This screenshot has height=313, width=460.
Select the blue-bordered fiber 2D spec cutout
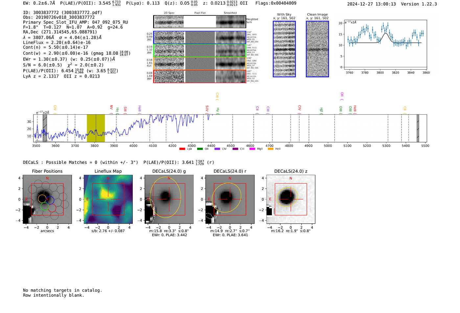[x=199, y=37]
